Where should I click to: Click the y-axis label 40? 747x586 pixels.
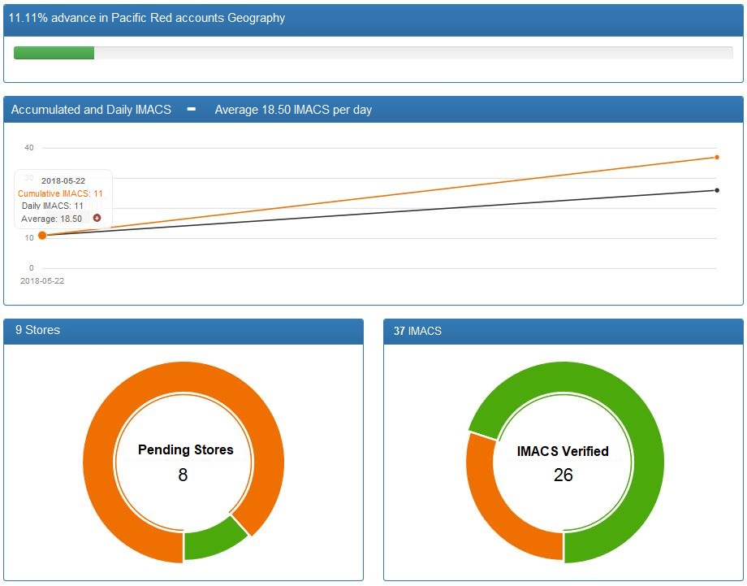tap(29, 148)
